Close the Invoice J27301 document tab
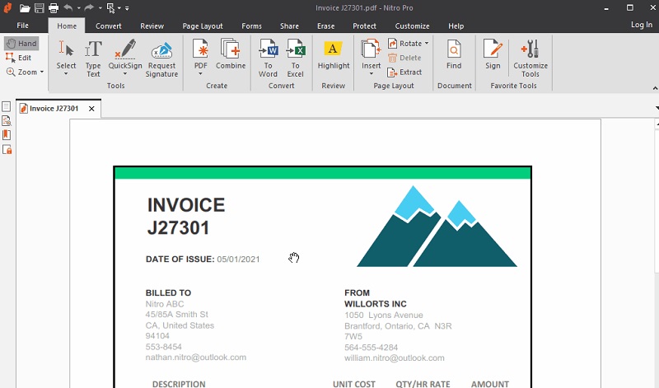659x388 pixels. coord(91,109)
